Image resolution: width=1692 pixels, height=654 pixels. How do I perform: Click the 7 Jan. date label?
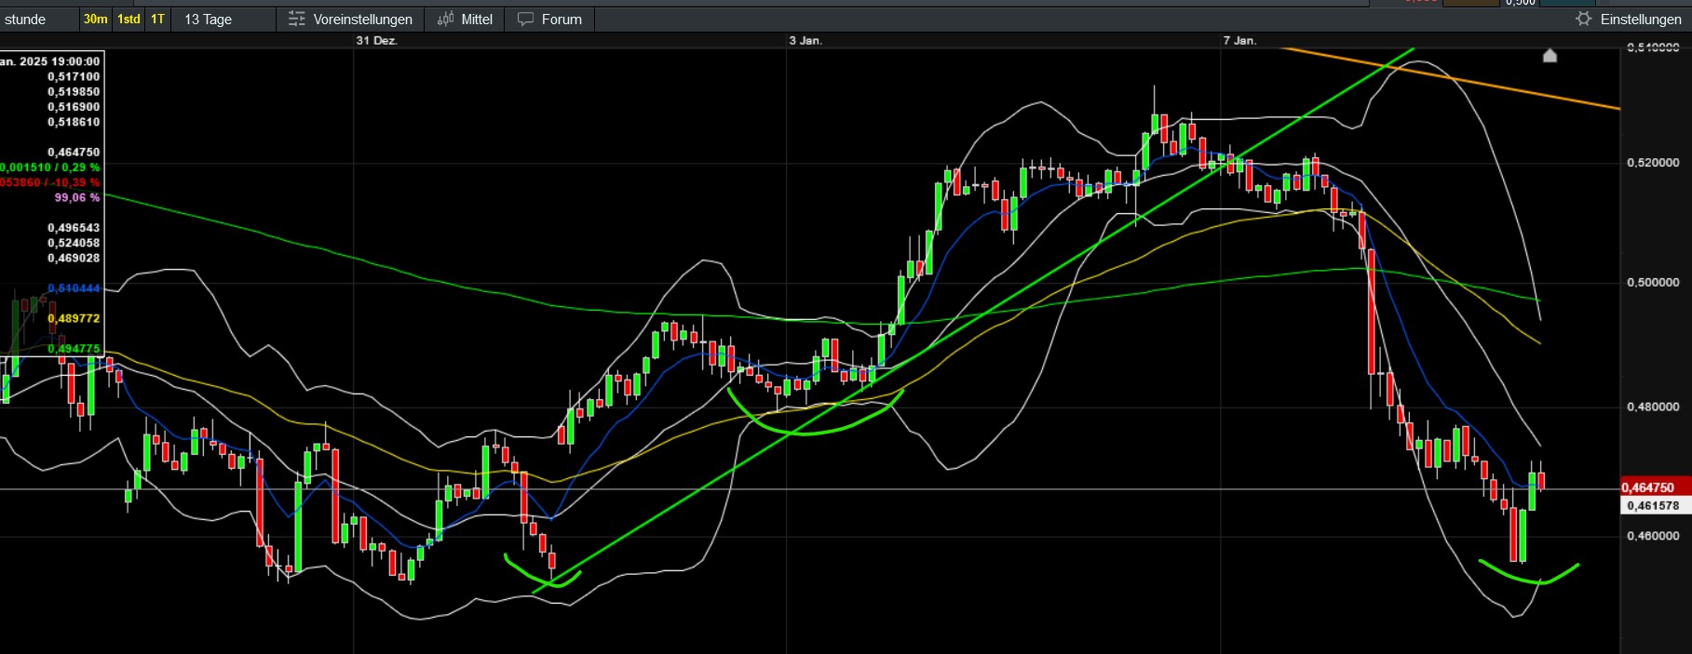click(x=1239, y=41)
